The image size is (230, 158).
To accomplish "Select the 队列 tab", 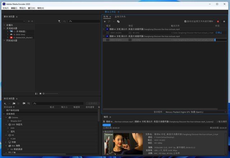I will point(106,17).
